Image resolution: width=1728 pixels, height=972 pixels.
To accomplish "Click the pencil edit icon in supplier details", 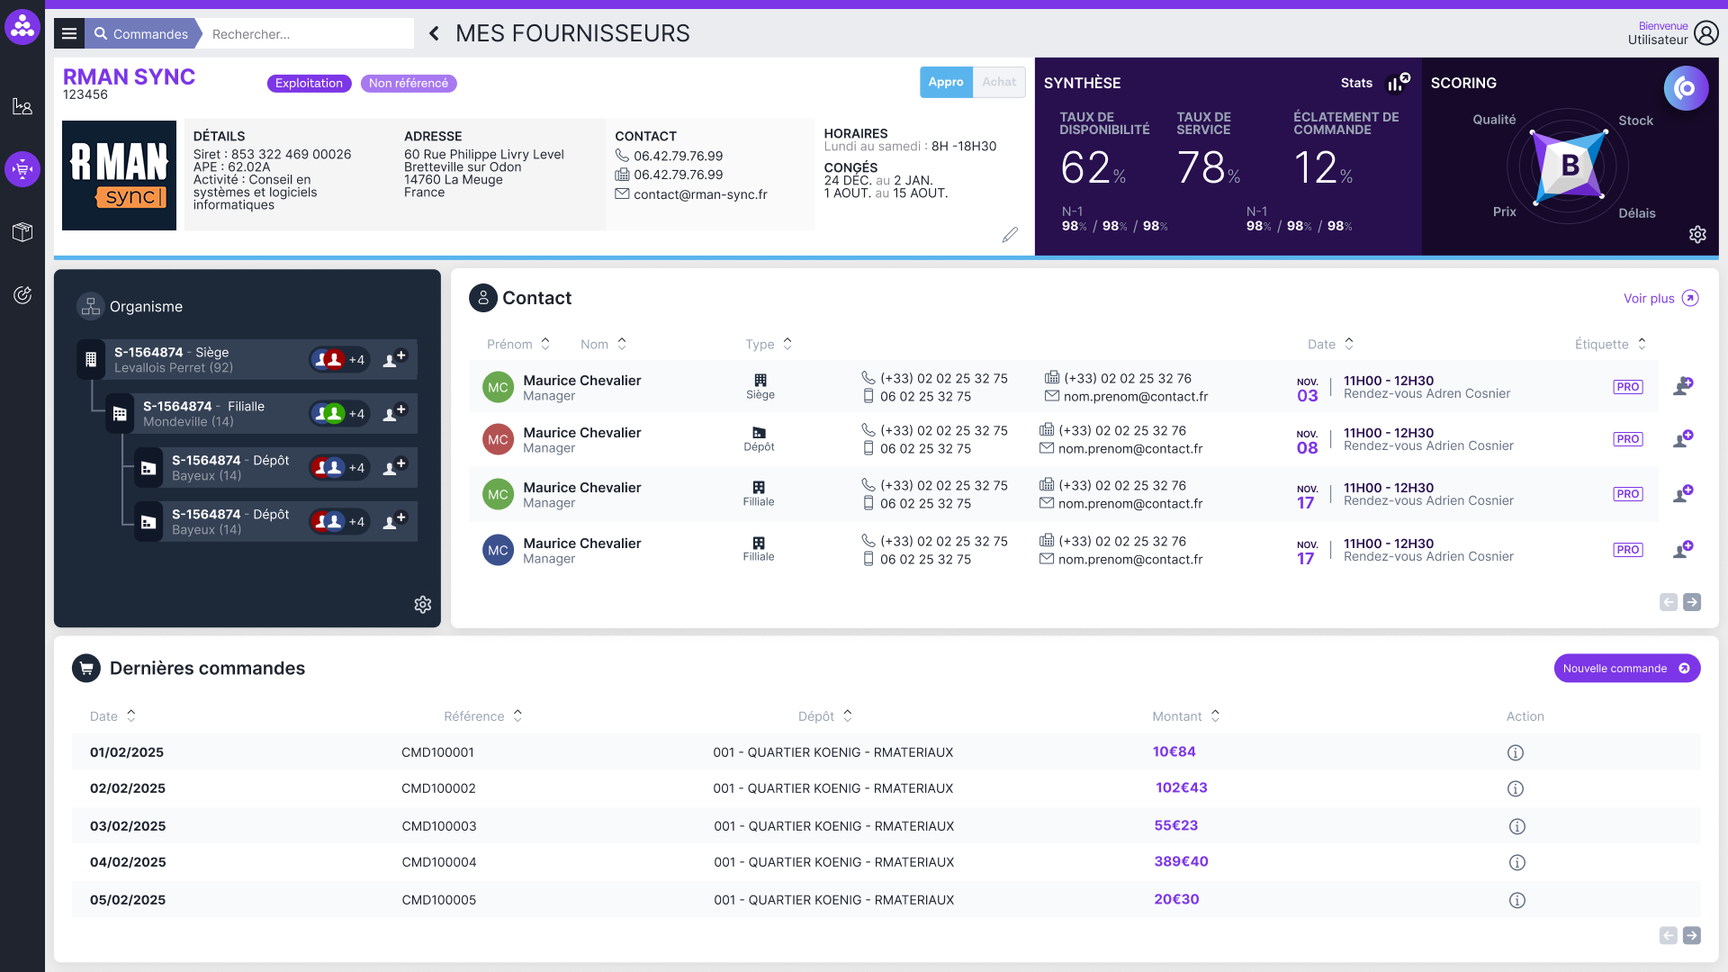I will pyautogui.click(x=1010, y=235).
